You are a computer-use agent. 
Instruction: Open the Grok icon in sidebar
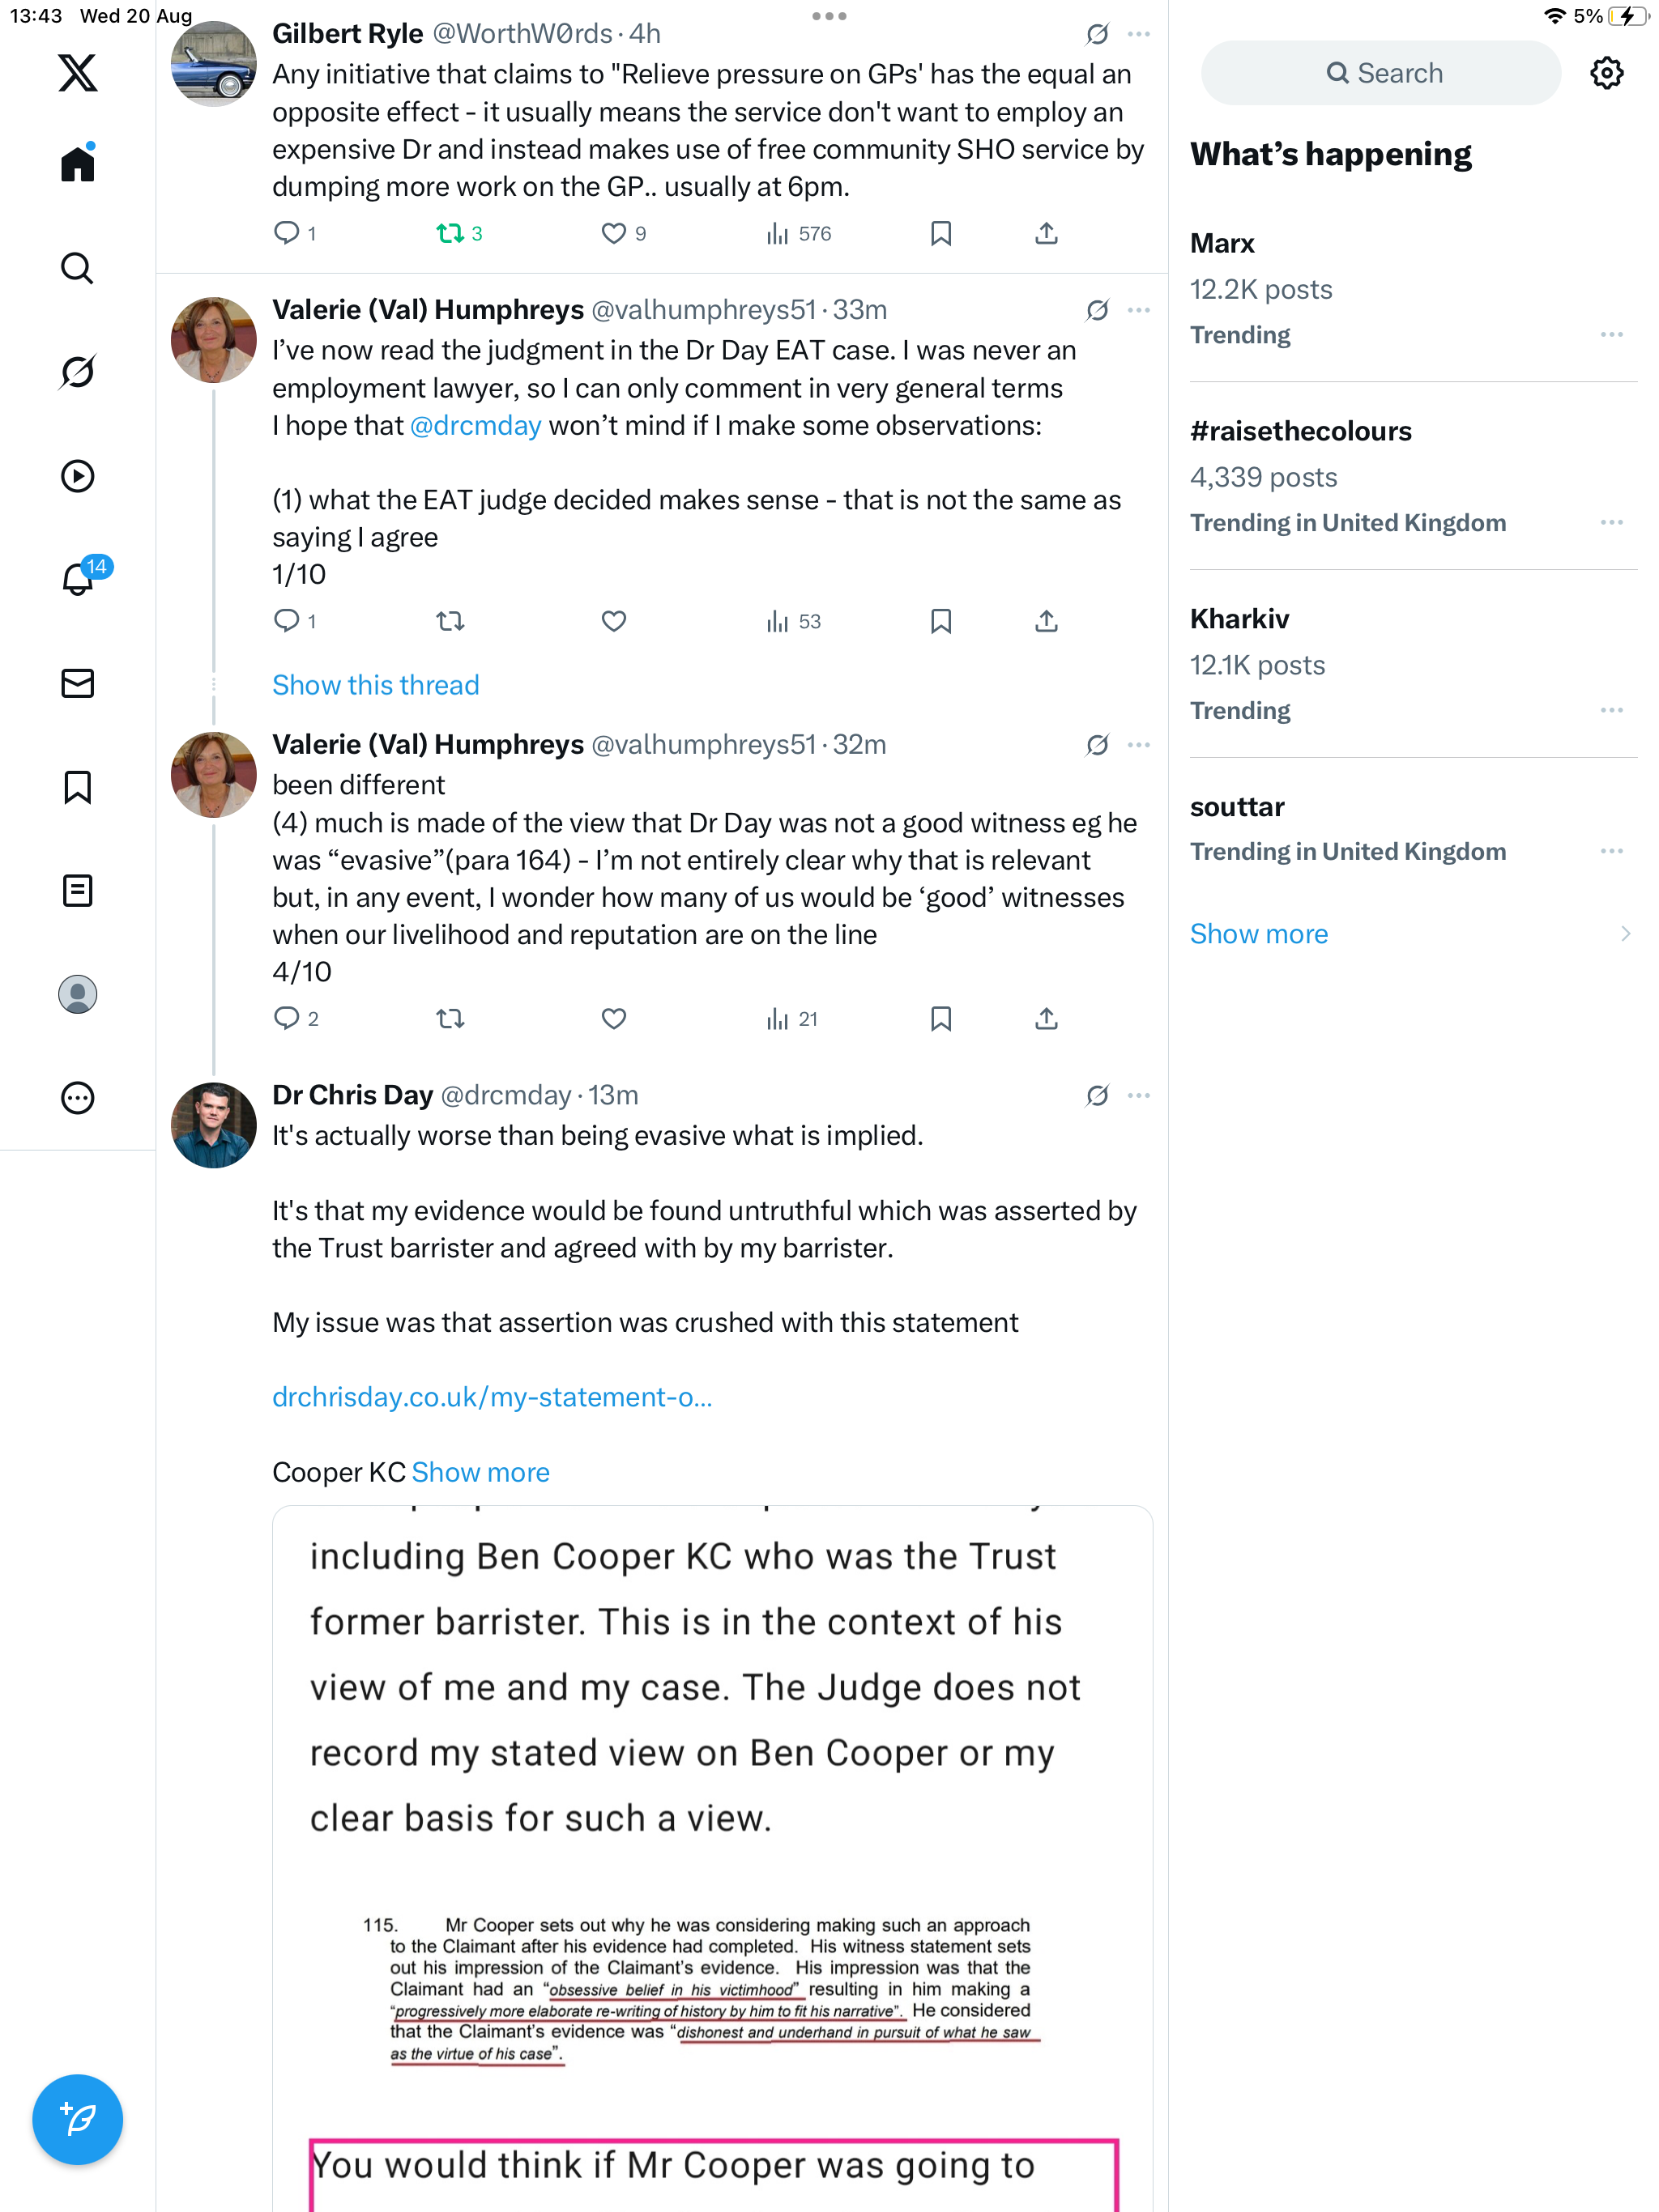(x=77, y=372)
